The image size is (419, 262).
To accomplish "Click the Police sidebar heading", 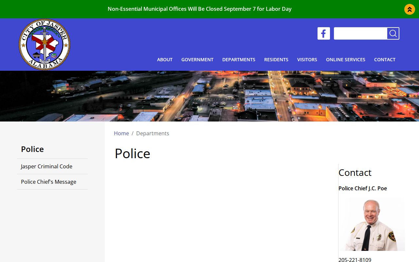I will pyautogui.click(x=32, y=149).
